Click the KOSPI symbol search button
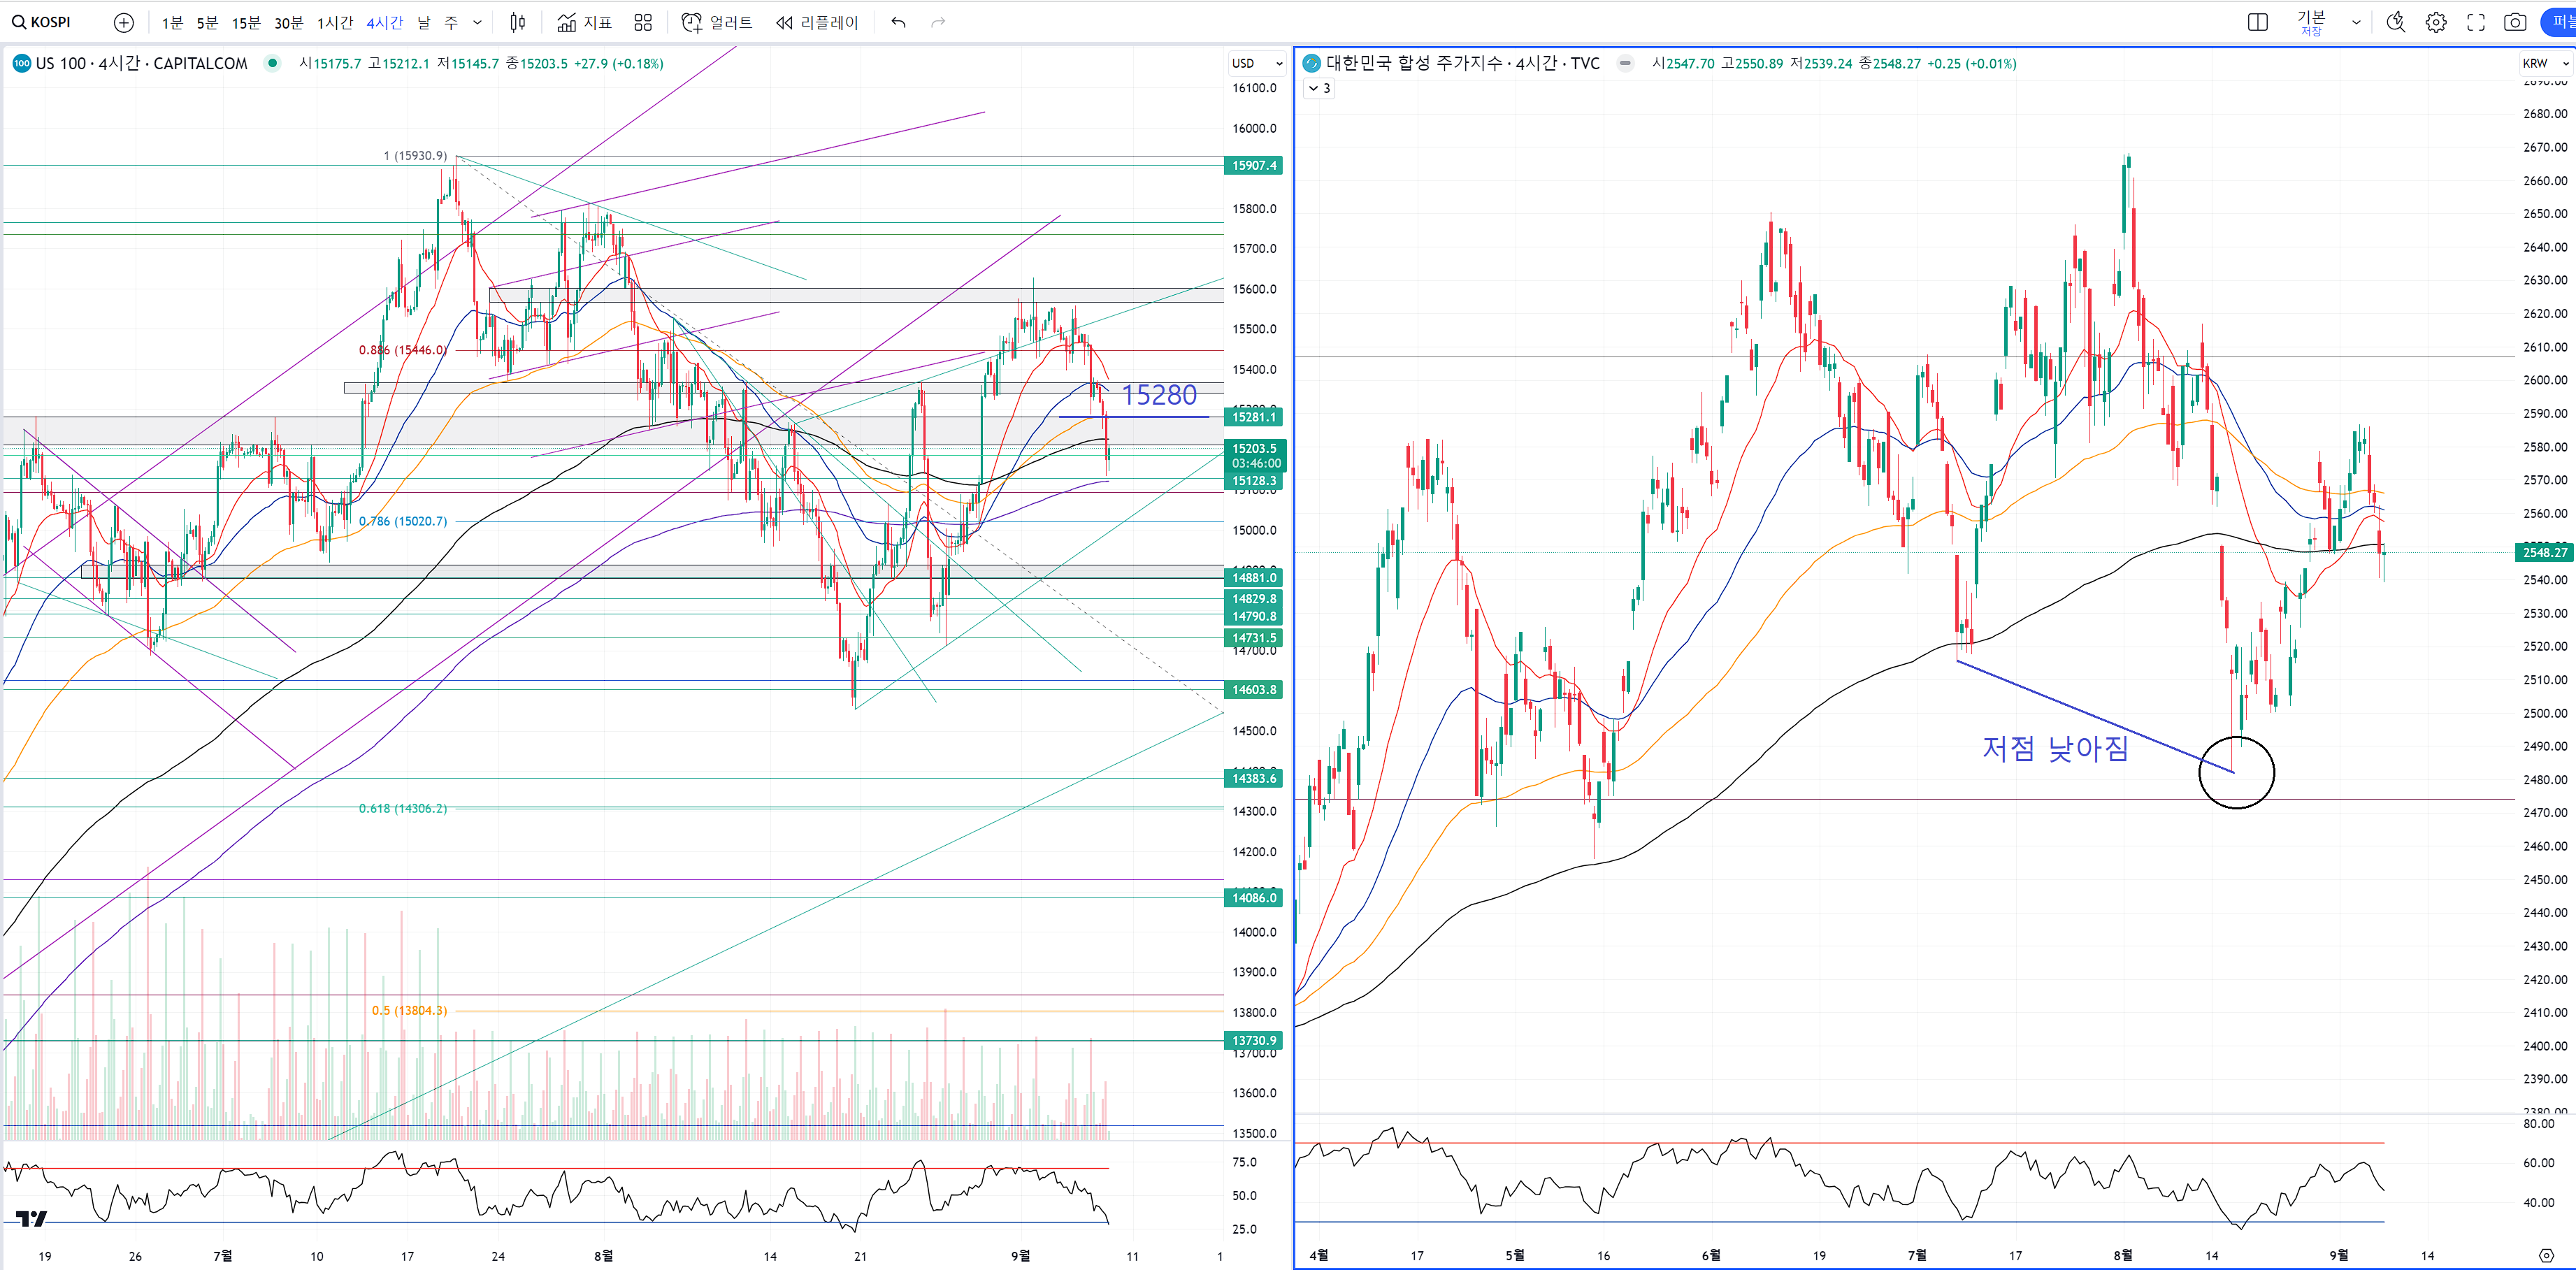2576x1270 pixels. (x=42, y=22)
